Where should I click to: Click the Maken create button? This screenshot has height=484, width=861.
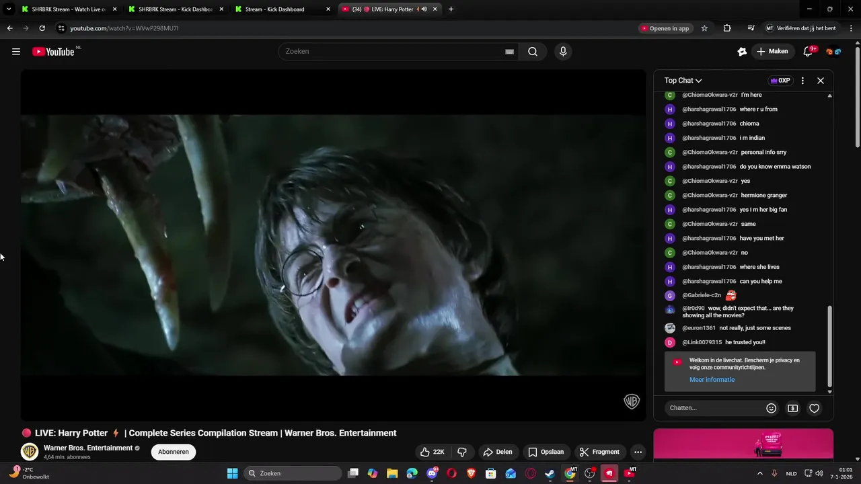pos(772,52)
